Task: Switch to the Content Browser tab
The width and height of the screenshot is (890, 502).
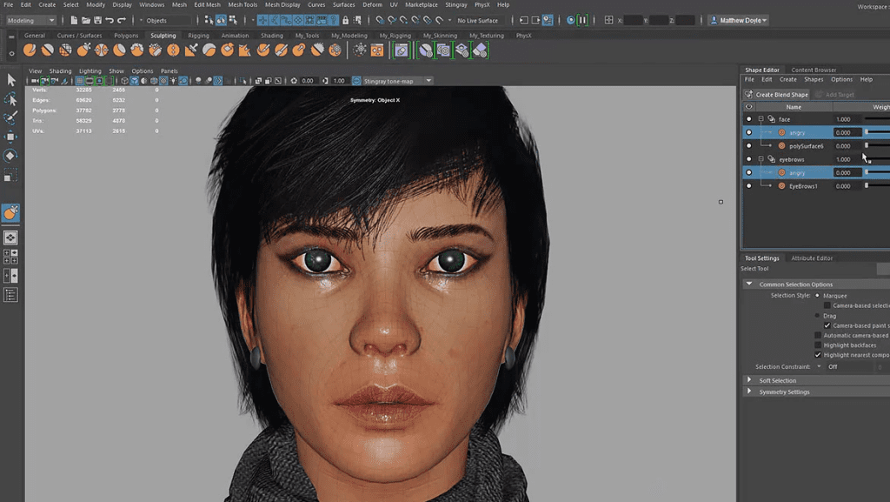Action: pos(814,70)
